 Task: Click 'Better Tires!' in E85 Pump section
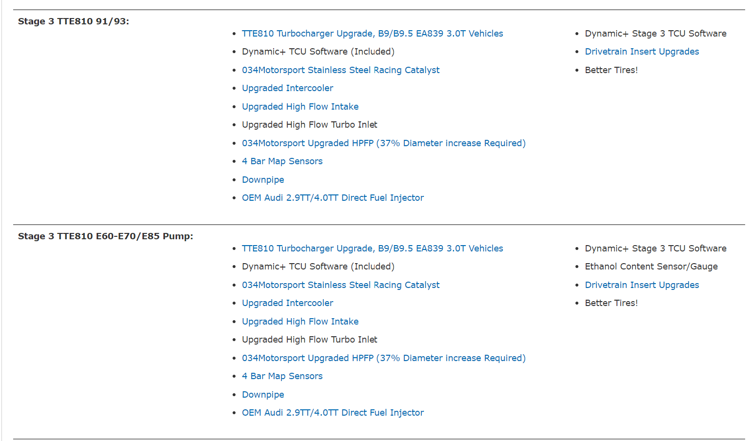[x=611, y=303]
